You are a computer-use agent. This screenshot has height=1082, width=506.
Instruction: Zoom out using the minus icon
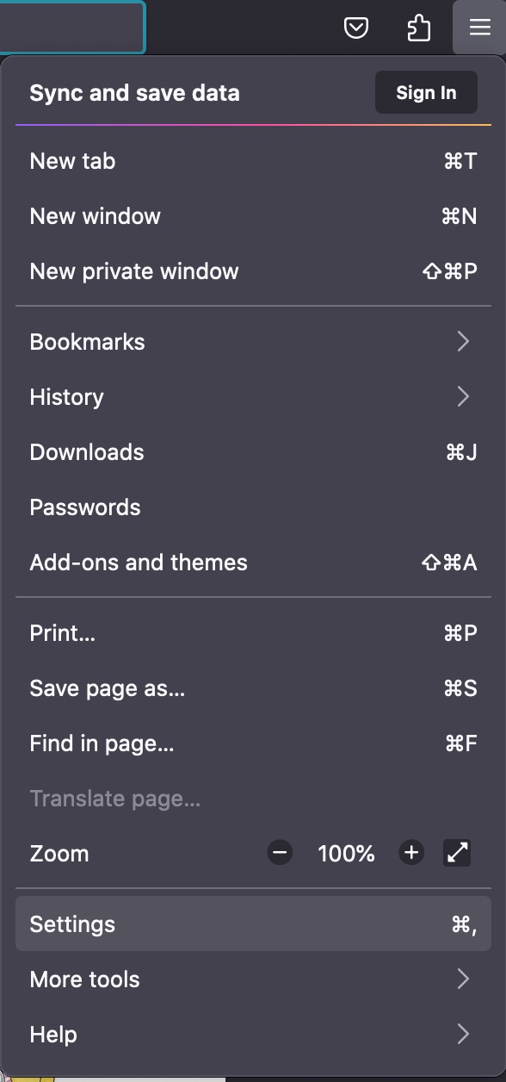point(280,854)
